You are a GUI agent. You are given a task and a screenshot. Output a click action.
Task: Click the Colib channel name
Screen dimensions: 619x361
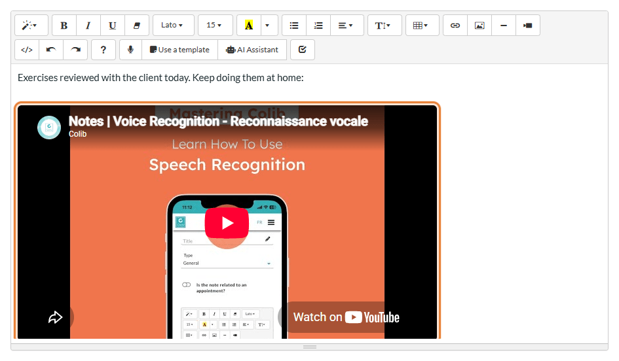[77, 134]
